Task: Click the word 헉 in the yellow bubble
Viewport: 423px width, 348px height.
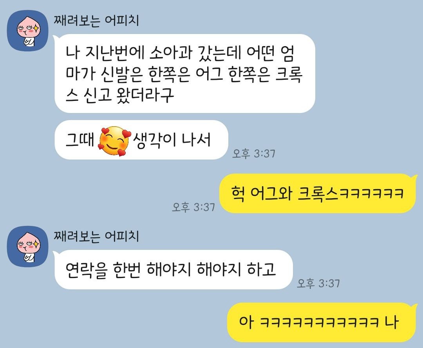Action: [238, 194]
